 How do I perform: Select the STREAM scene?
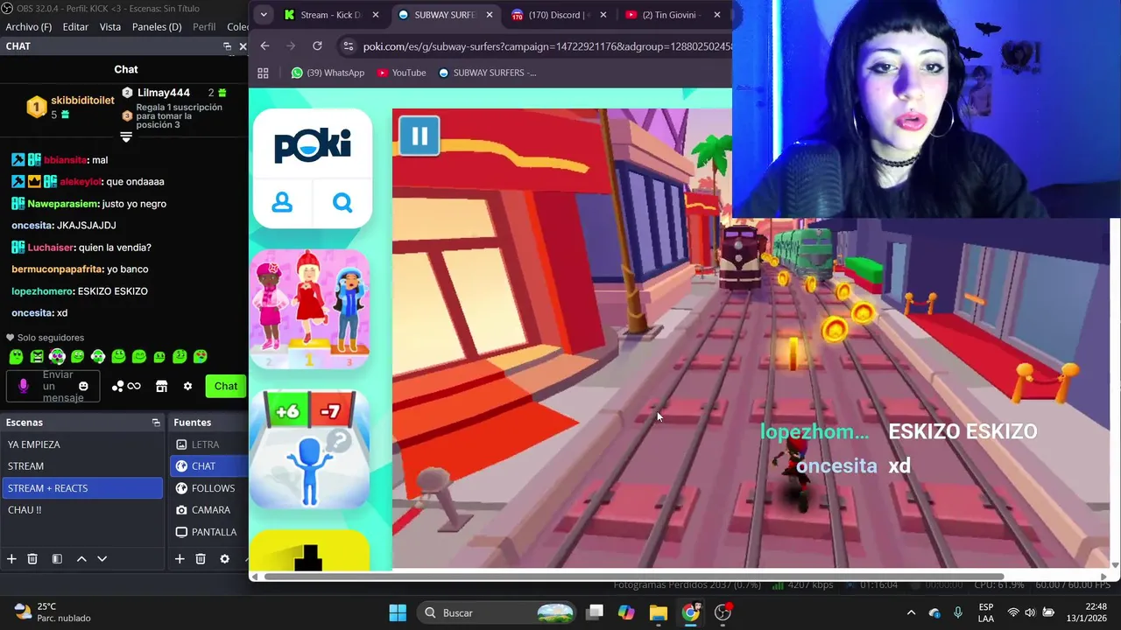pos(82,466)
